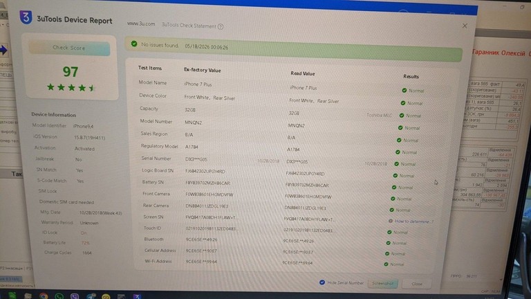Click the Device Information heading

pos(53,115)
